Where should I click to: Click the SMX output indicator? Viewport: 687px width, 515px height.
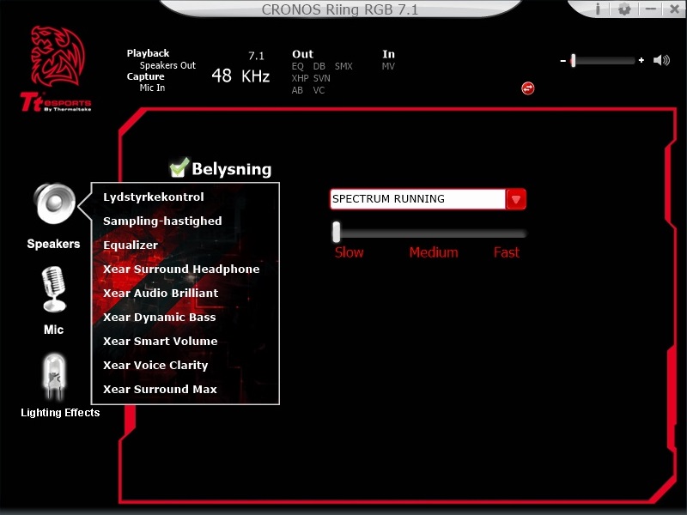point(343,66)
